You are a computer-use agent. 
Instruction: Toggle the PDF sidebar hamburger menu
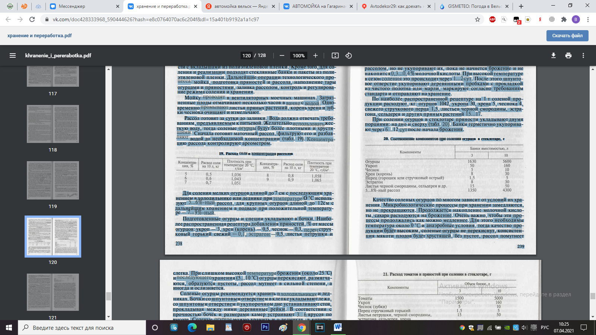(13, 55)
